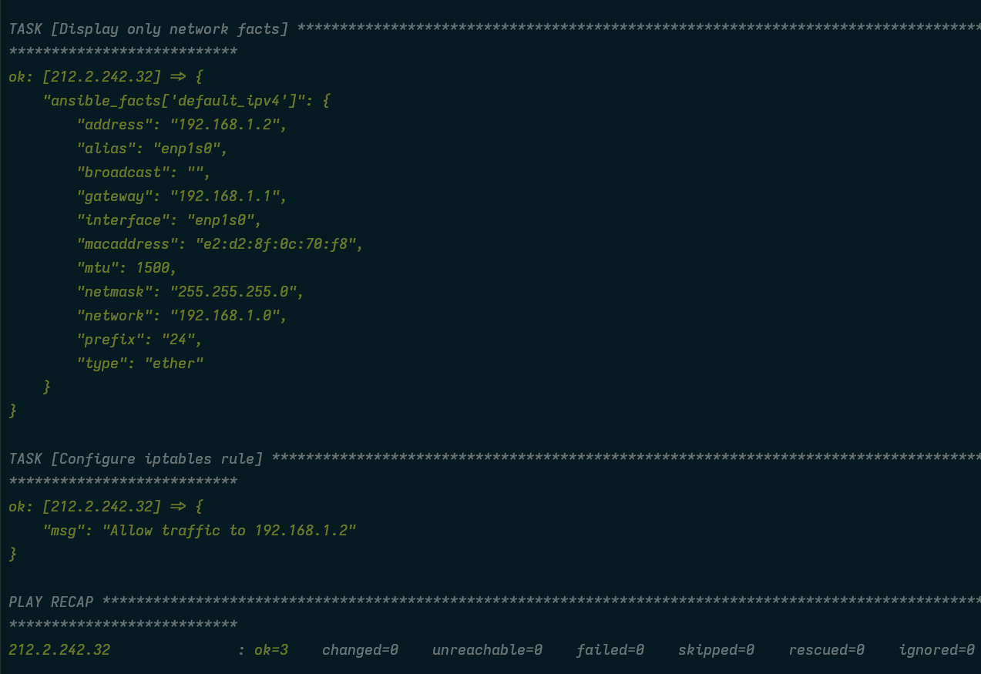The width and height of the screenshot is (981, 674).
Task: Click the "Allow traffic to 192.168.1.2" message
Action: point(230,531)
